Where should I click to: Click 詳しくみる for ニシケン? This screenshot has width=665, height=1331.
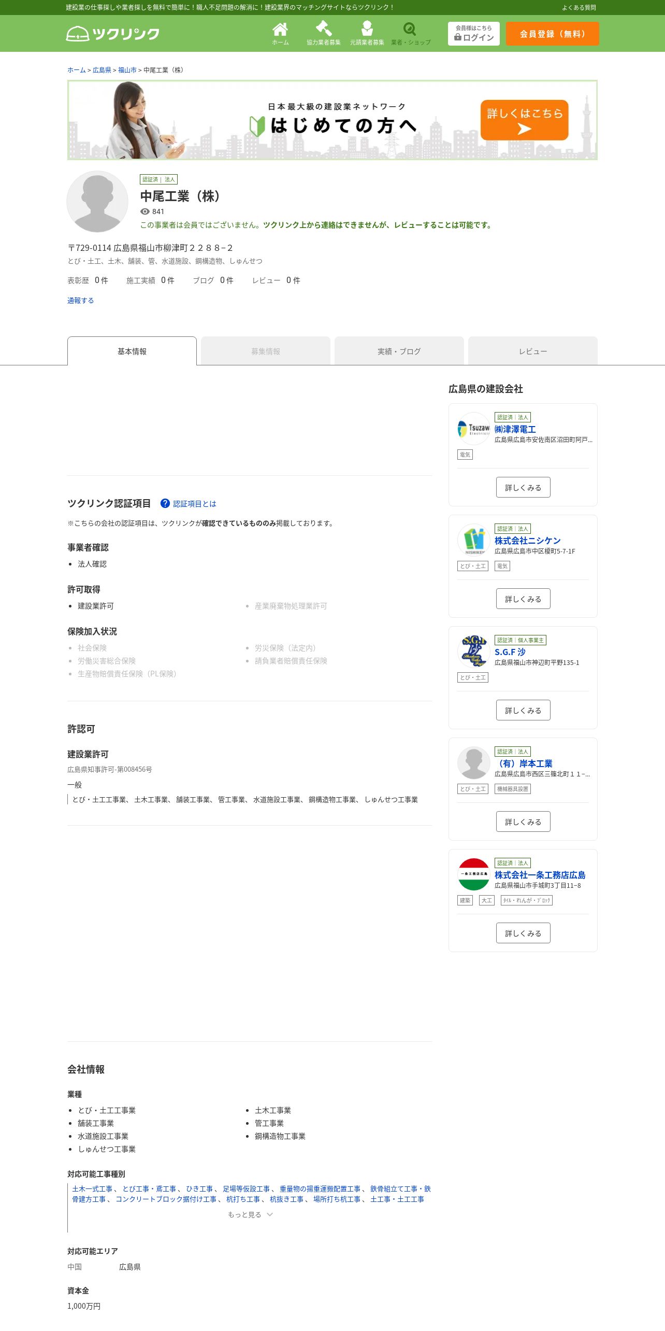(523, 599)
